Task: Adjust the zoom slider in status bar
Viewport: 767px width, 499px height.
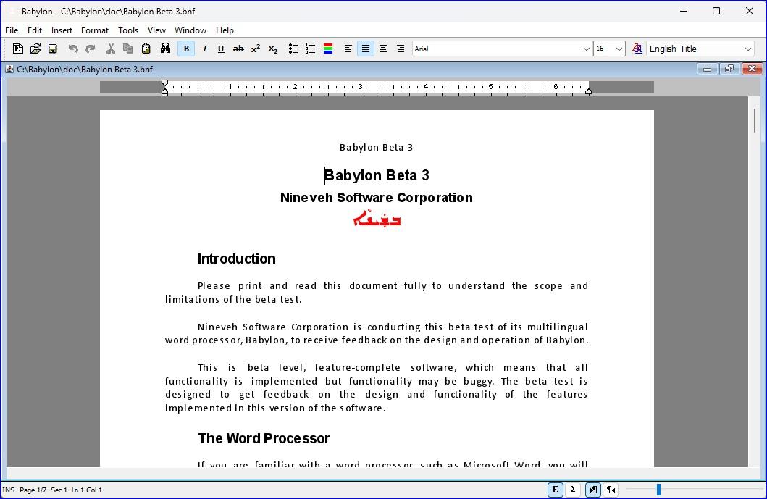Action: (x=658, y=489)
